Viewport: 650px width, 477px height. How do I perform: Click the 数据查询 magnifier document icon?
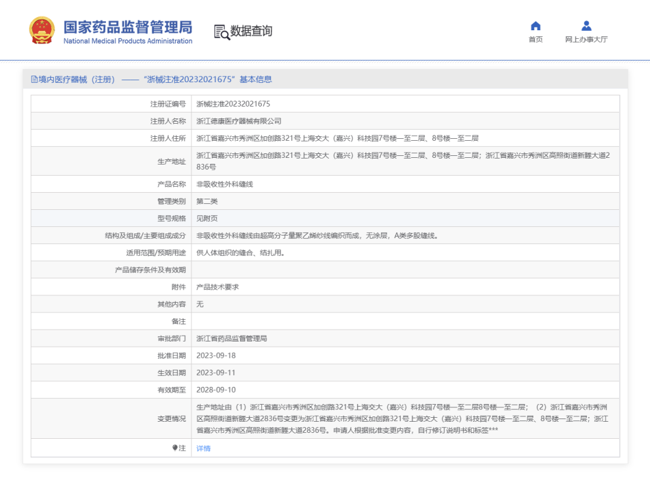click(x=221, y=32)
